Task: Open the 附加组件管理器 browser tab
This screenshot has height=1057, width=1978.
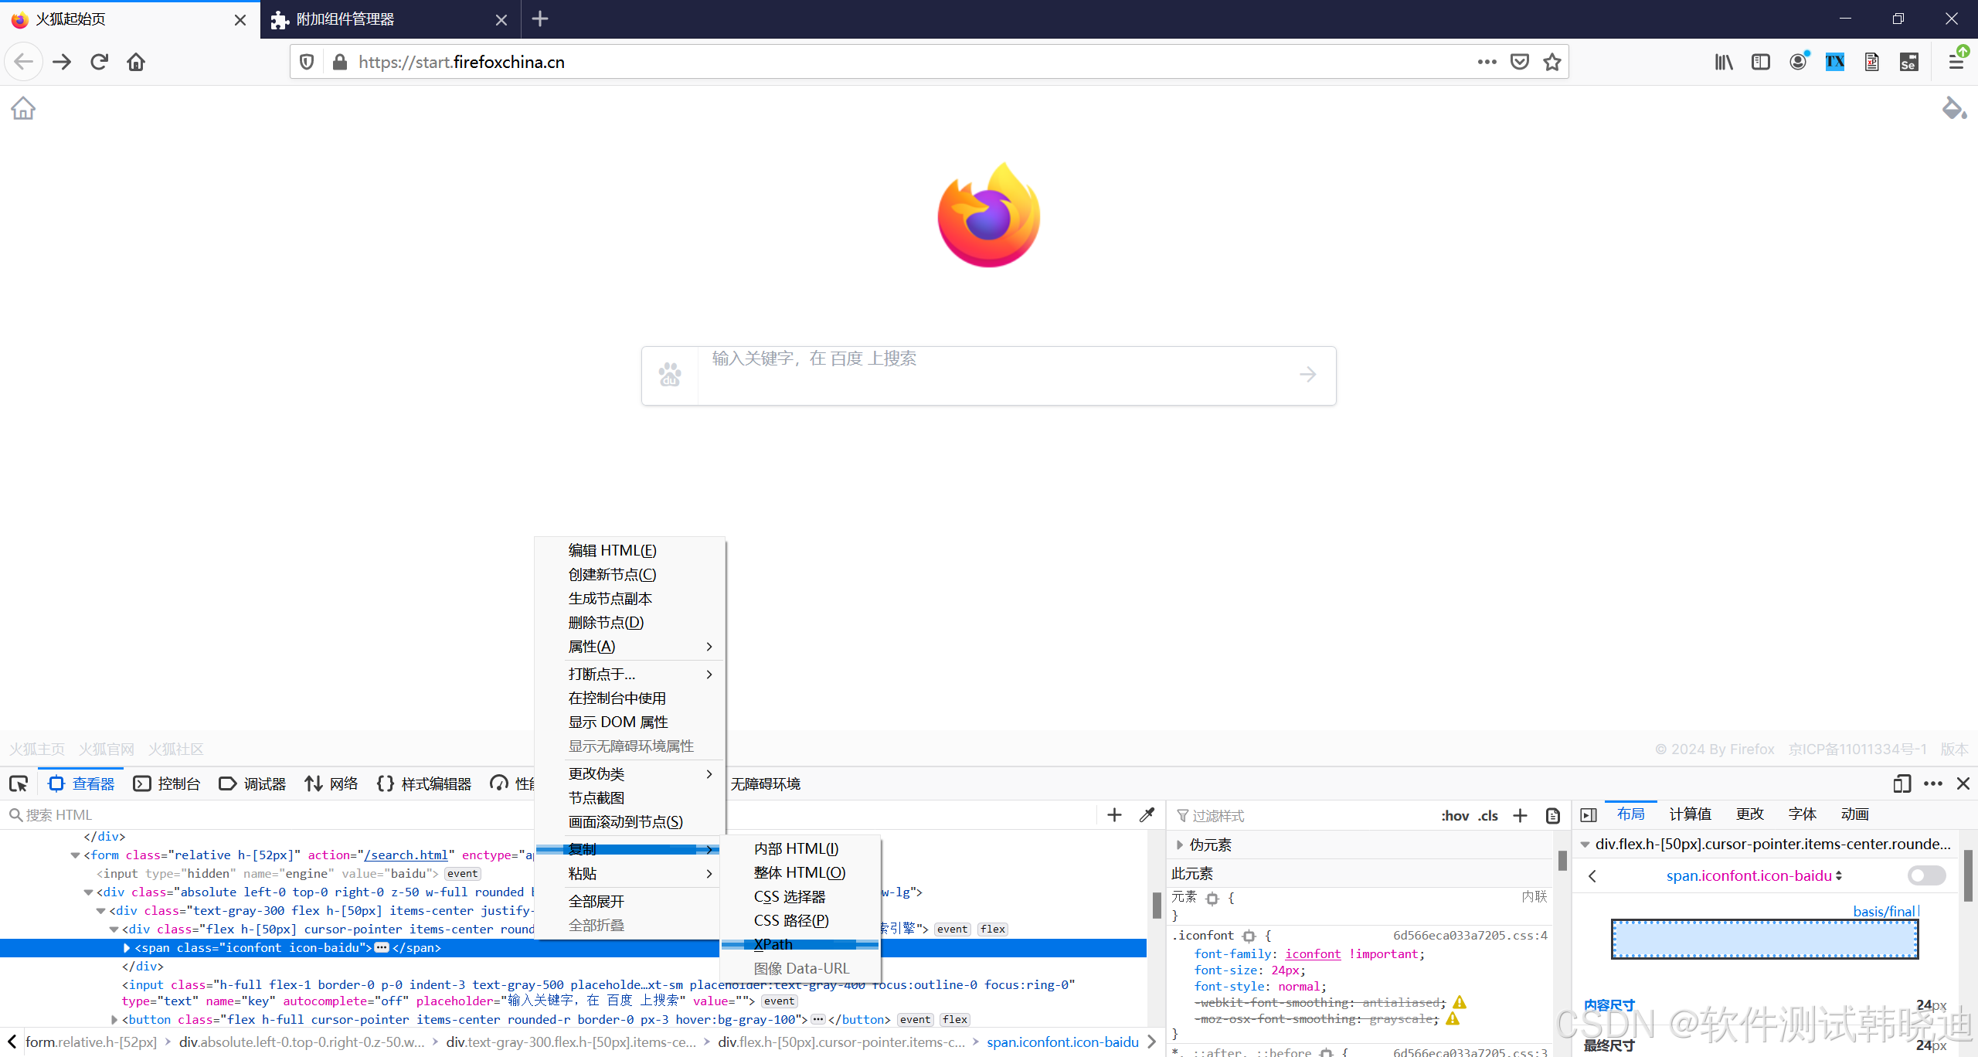Action: (390, 19)
